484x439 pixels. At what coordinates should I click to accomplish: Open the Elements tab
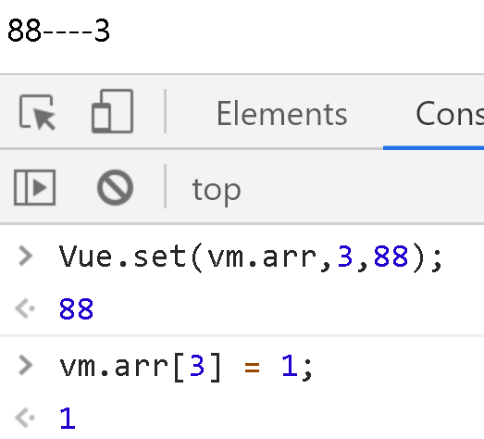pos(282,114)
